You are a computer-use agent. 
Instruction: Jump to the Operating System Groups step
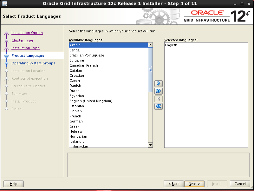pos(33,63)
